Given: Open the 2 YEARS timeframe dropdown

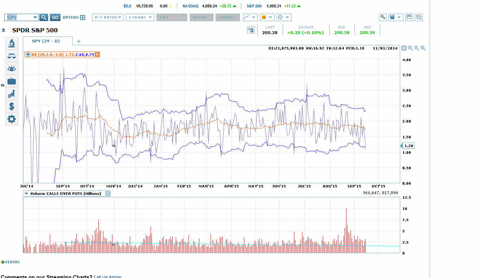Looking at the screenshot, I should click(x=140, y=18).
